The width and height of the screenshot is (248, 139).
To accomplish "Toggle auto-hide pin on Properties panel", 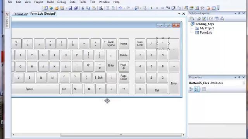I will coord(239,77).
